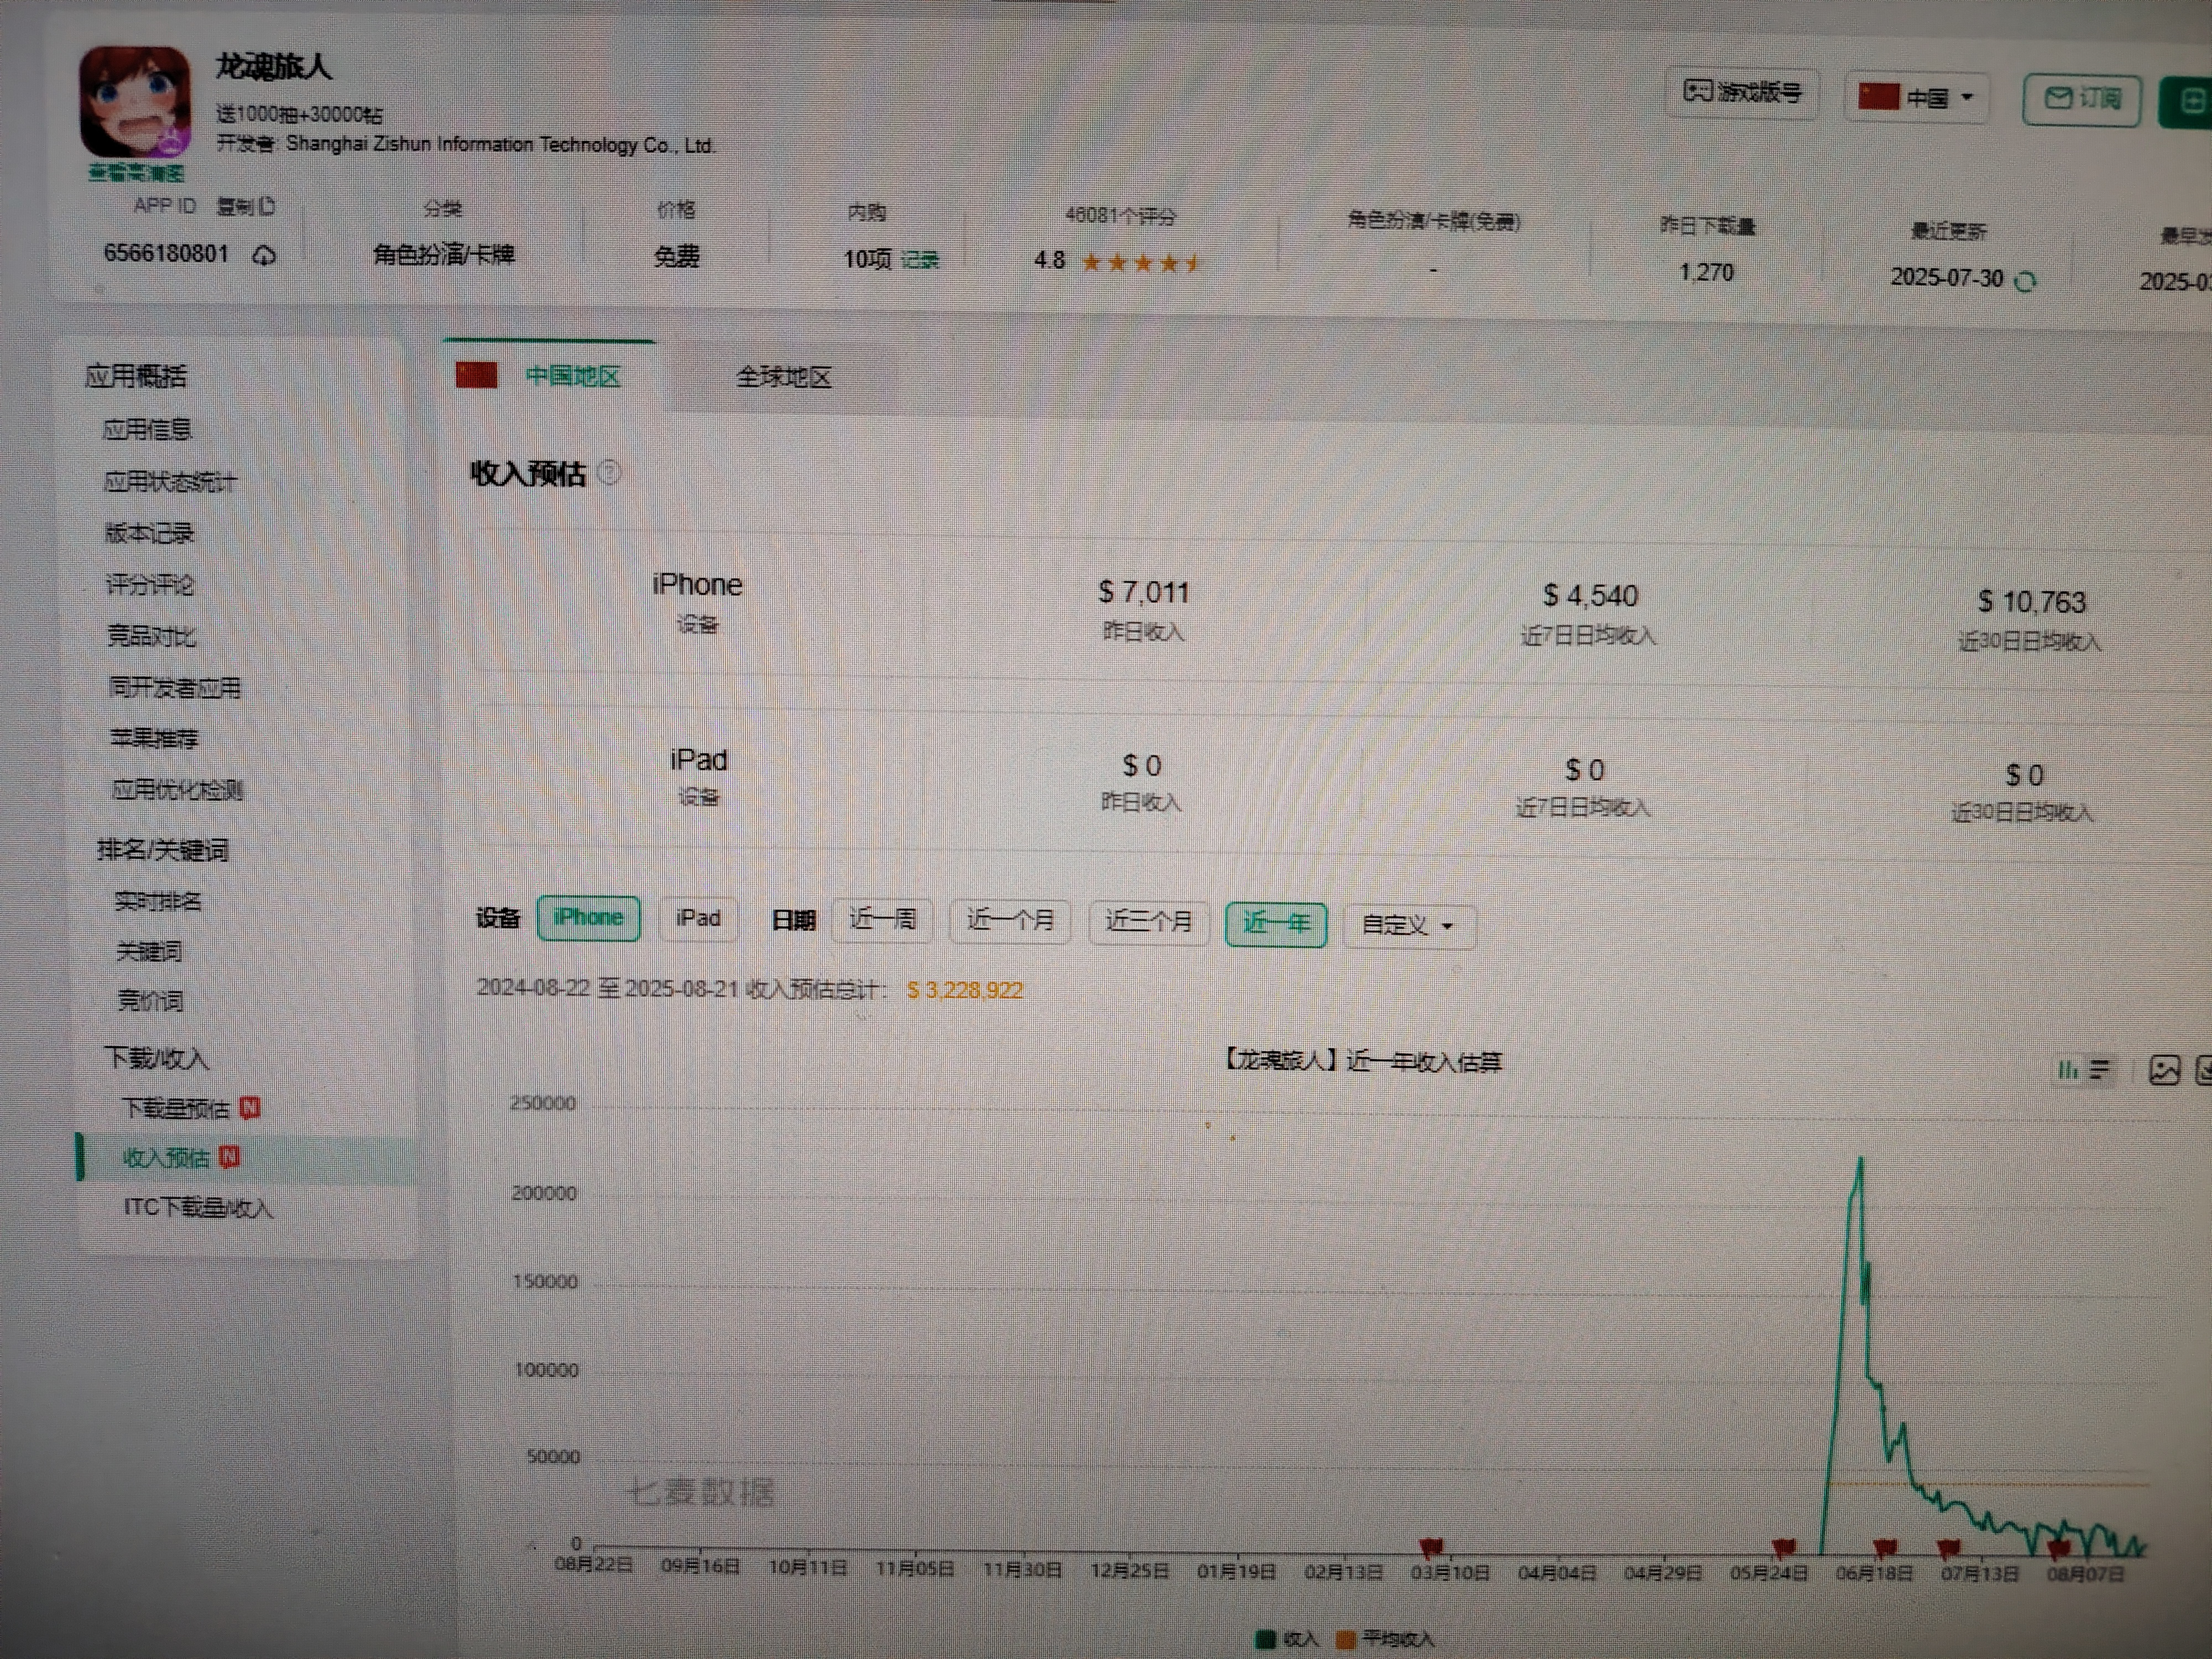Screen dimensions: 2212x1659
Task: Switch to the 中国地区 tab
Action: coord(549,376)
